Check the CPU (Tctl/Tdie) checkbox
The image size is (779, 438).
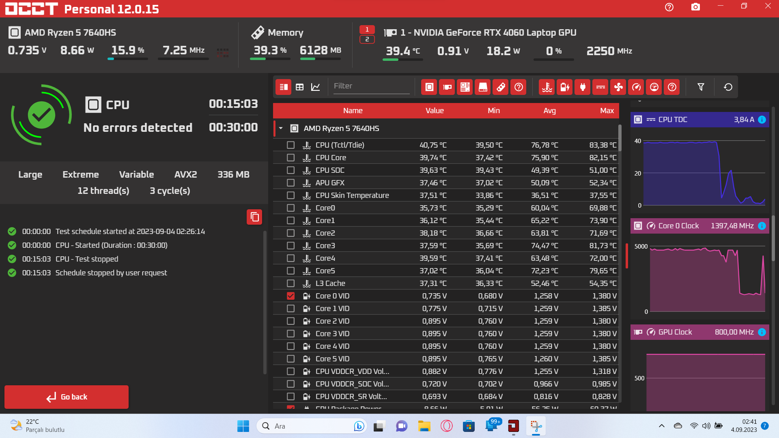point(291,145)
